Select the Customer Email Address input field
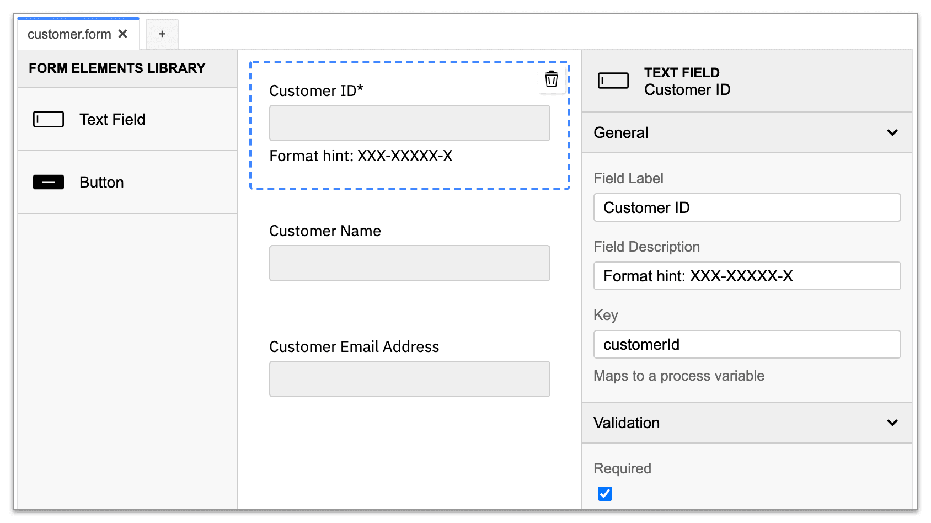 pyautogui.click(x=409, y=379)
